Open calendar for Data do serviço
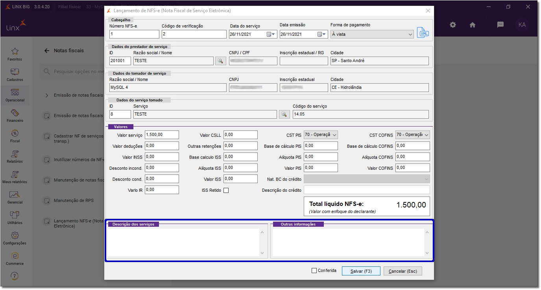 coord(271,34)
